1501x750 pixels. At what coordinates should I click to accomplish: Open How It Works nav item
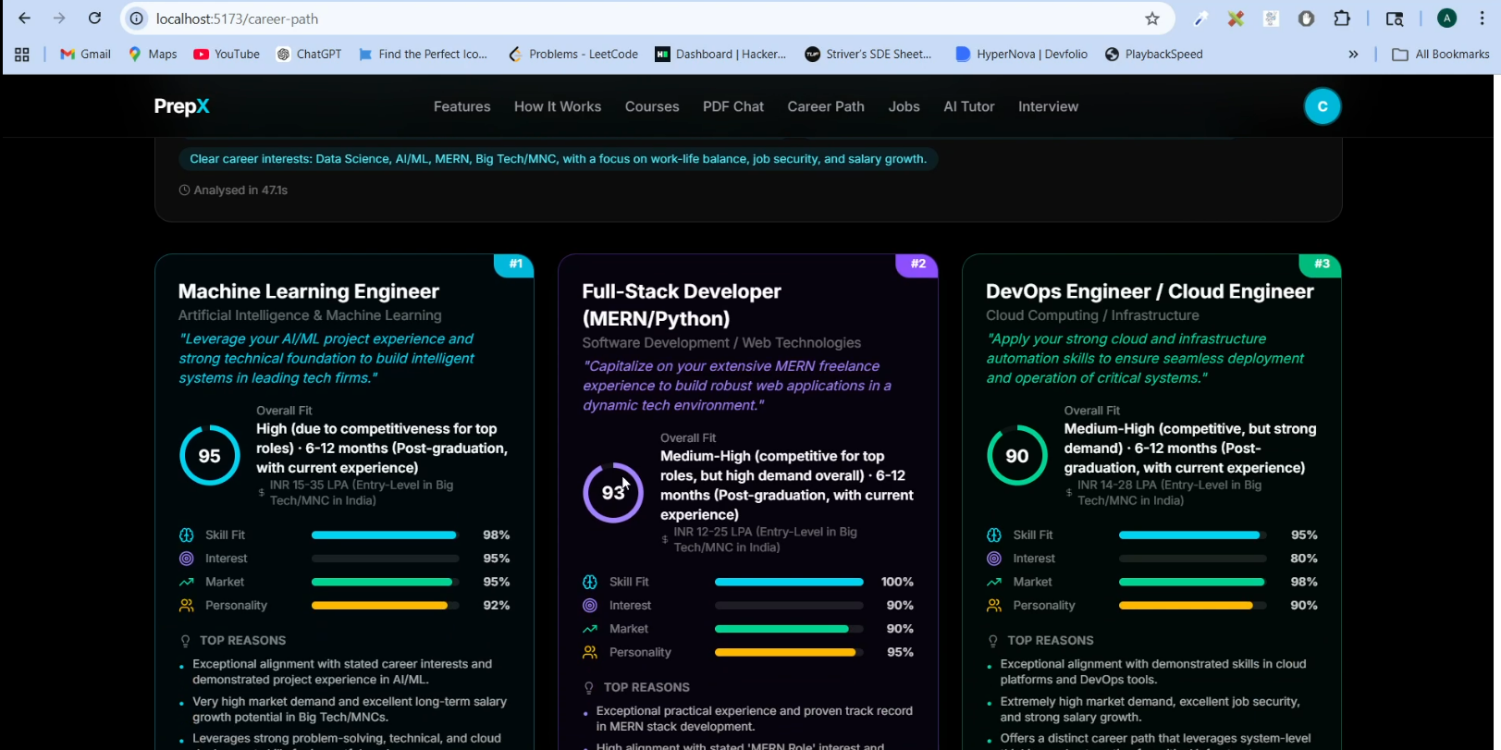(558, 106)
